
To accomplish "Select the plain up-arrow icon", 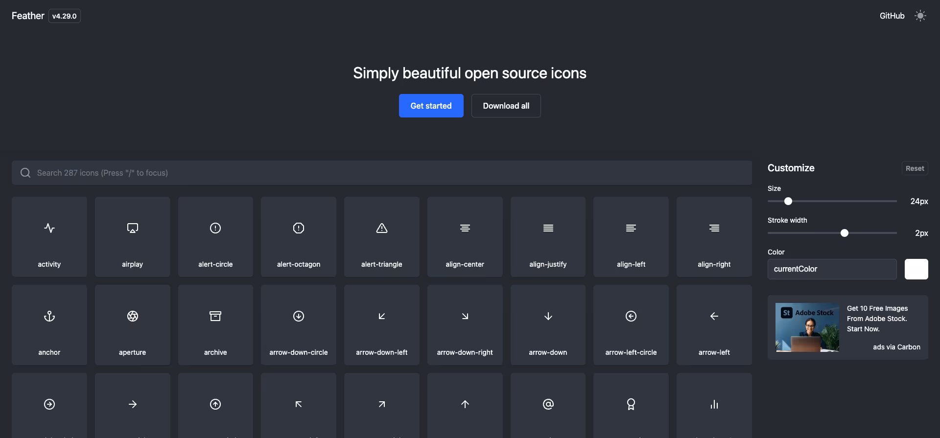I will (465, 405).
